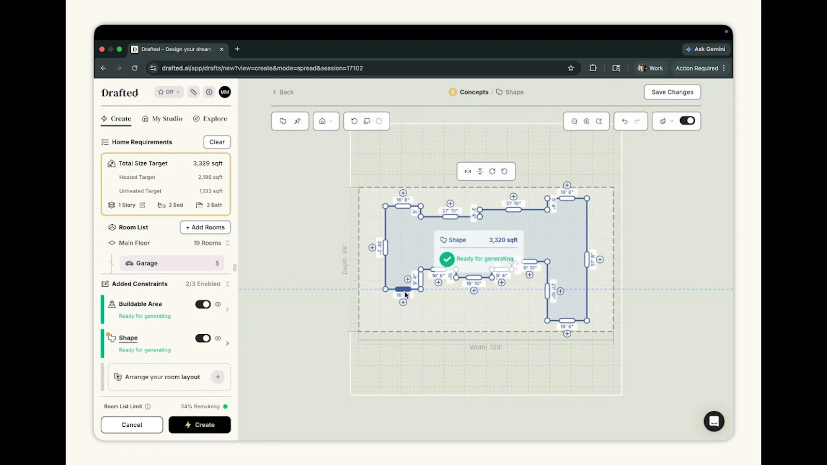827x465 pixels.
Task: Save Changes to the shape
Action: pos(672,92)
